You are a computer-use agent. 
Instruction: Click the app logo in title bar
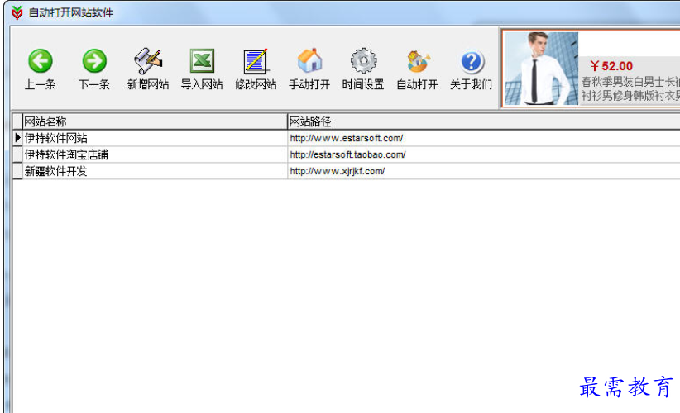coord(17,12)
